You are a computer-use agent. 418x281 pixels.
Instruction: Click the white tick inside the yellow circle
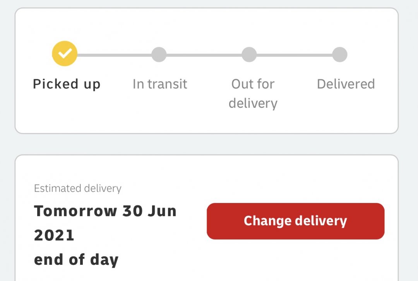point(65,53)
